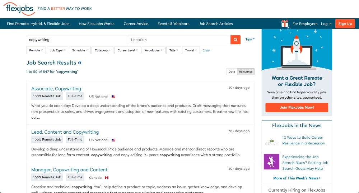Screen dimensions: 359x193
Task: Go to Events & Webinars
Action: pos(173,24)
